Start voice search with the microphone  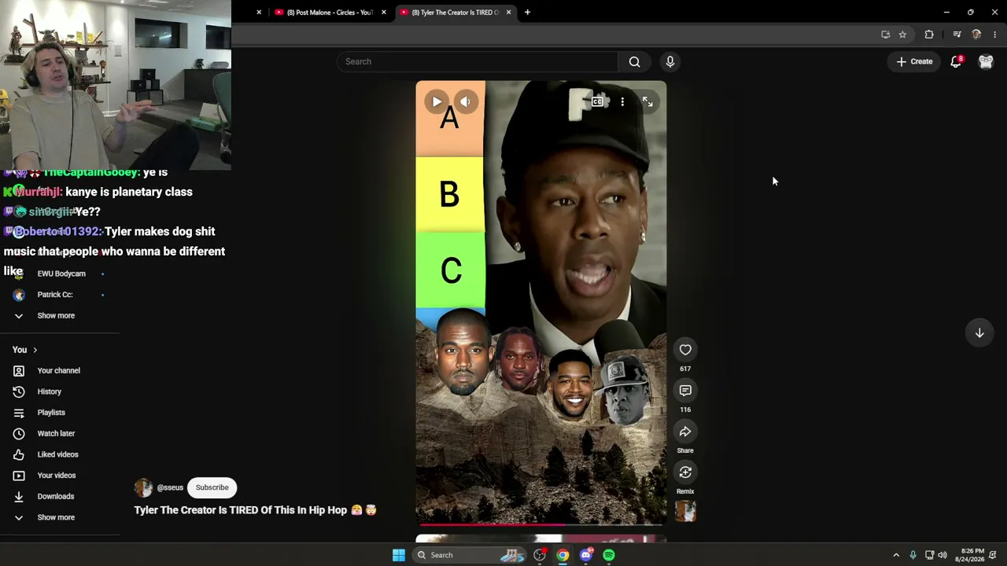[x=670, y=61]
